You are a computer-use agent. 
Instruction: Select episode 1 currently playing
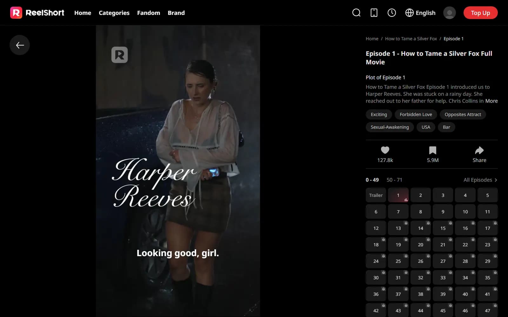coord(398,195)
